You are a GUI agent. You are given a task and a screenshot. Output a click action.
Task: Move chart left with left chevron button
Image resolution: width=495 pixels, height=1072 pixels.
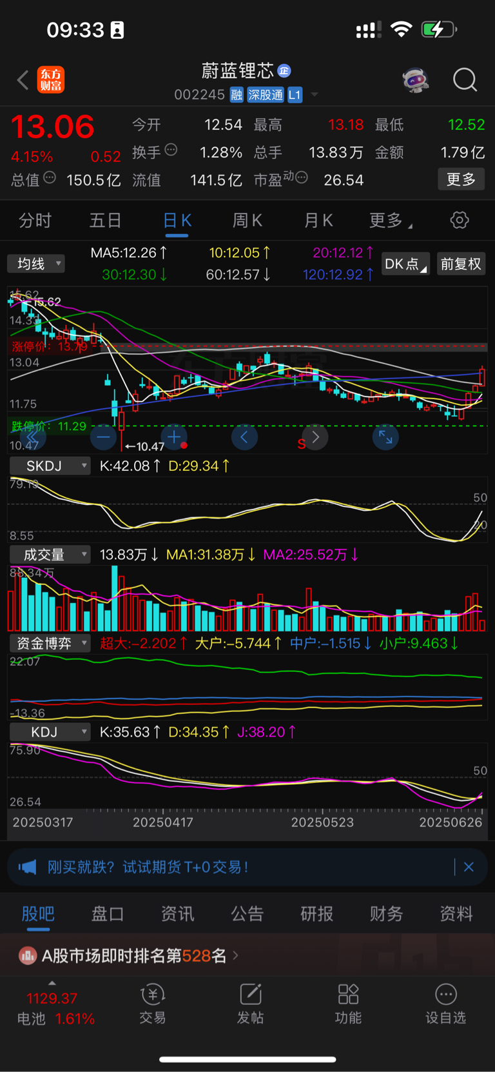(244, 437)
